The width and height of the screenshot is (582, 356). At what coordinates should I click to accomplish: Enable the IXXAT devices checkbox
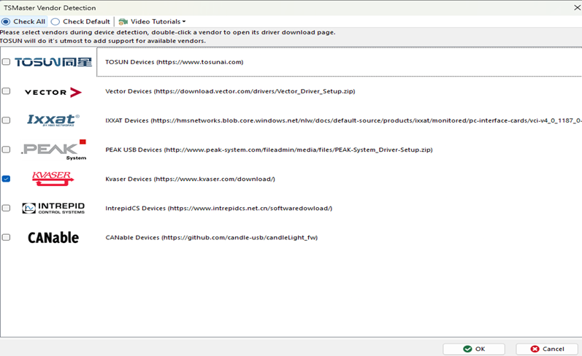click(x=6, y=120)
